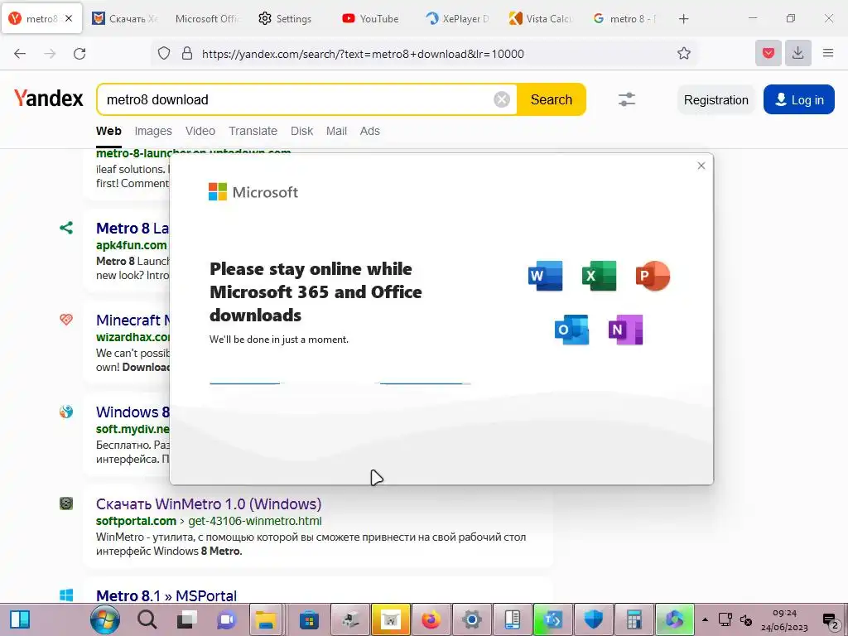848x636 pixels.
Task: Open the Disk search category
Action: [x=301, y=131]
